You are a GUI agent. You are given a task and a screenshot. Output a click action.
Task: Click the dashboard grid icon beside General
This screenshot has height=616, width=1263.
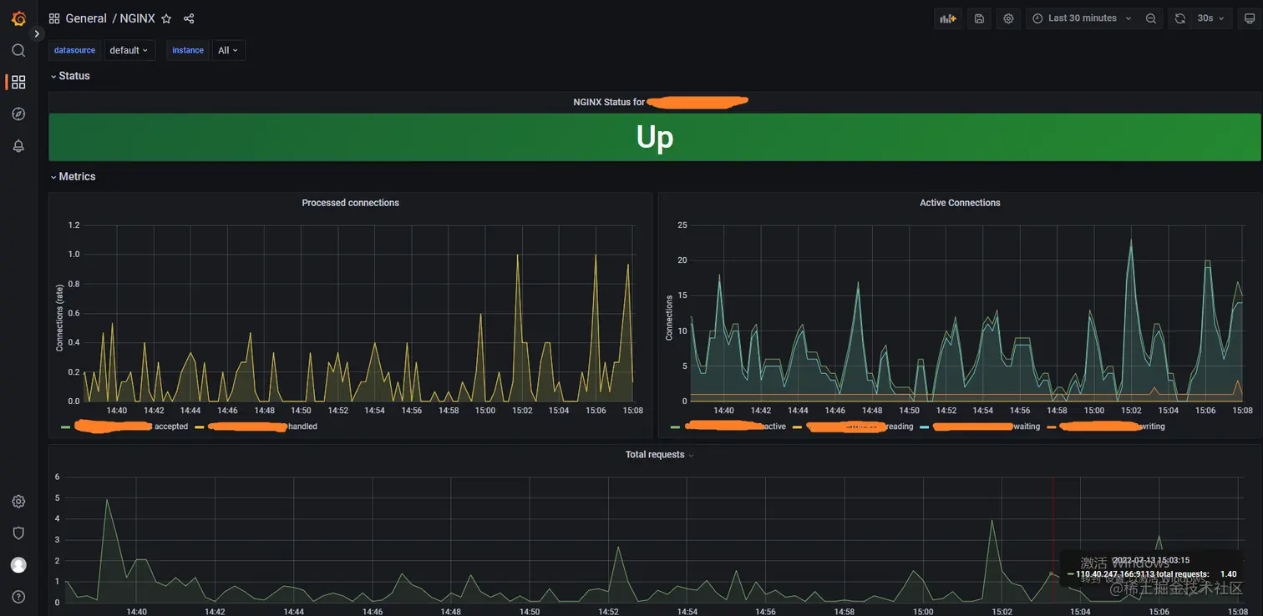tap(54, 18)
